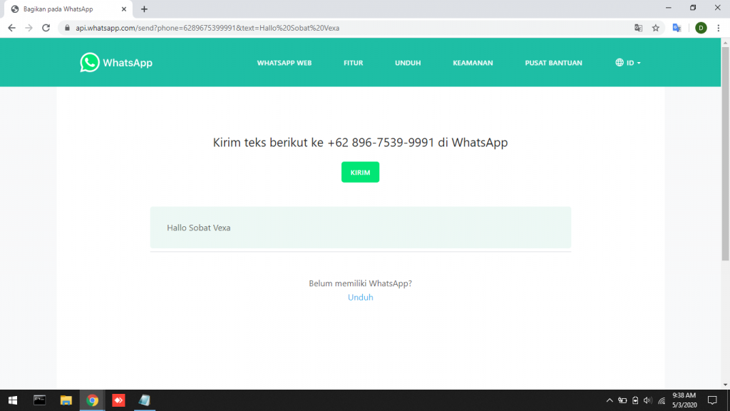Viewport: 730px width, 411px height.
Task: Open the notepad-like app in taskbar
Action: [144, 400]
